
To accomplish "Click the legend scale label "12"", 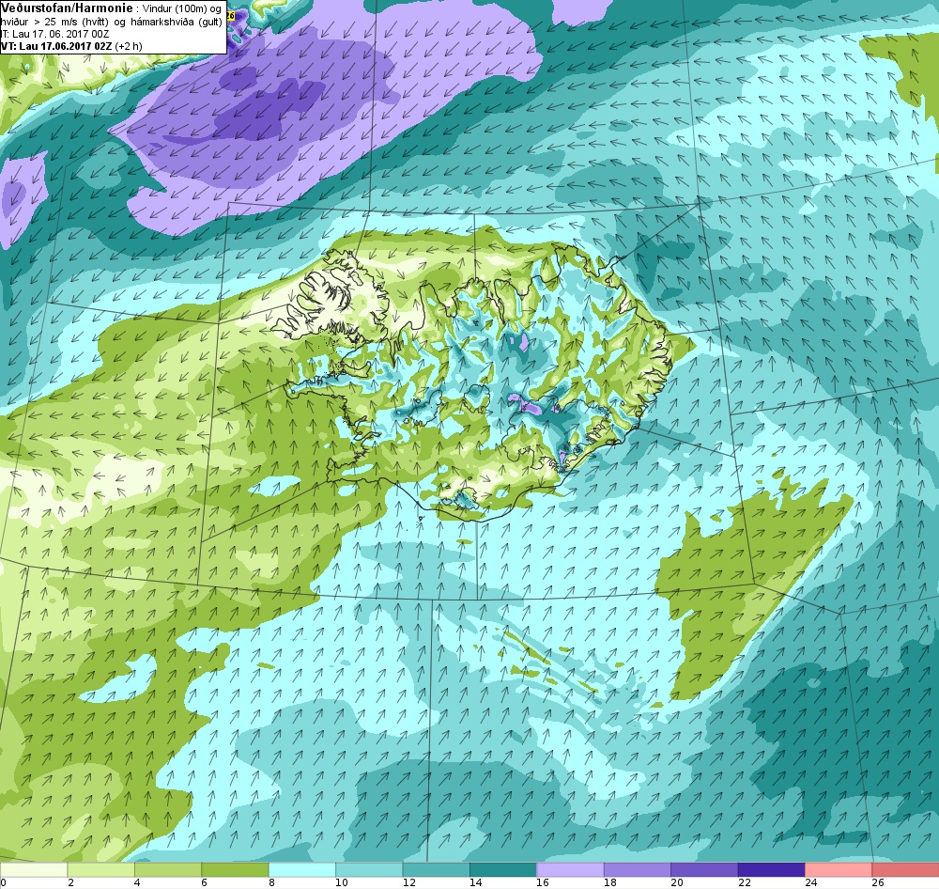I will (408, 882).
